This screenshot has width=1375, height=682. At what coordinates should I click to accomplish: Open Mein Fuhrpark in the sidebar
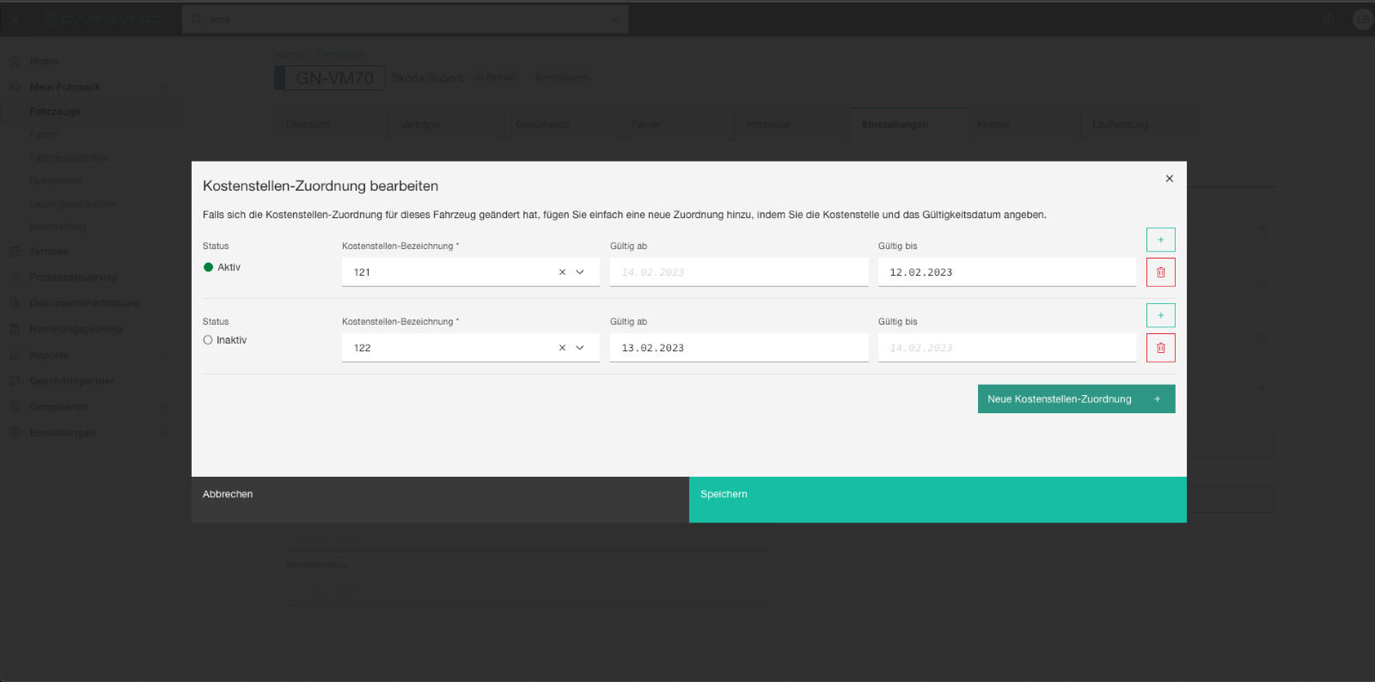pos(65,87)
